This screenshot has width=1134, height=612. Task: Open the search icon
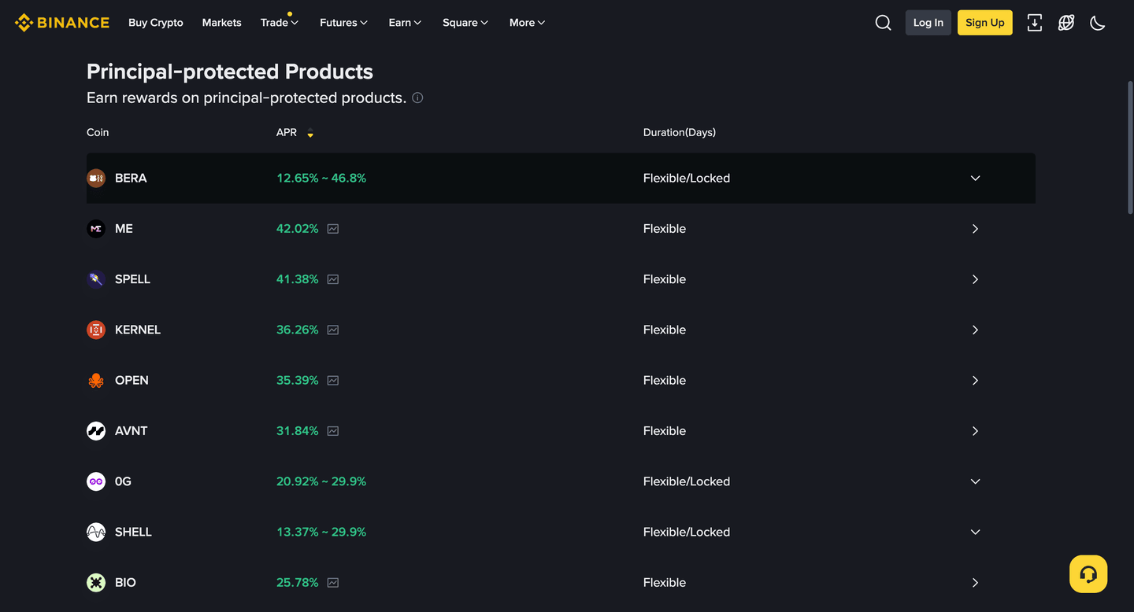tap(883, 22)
